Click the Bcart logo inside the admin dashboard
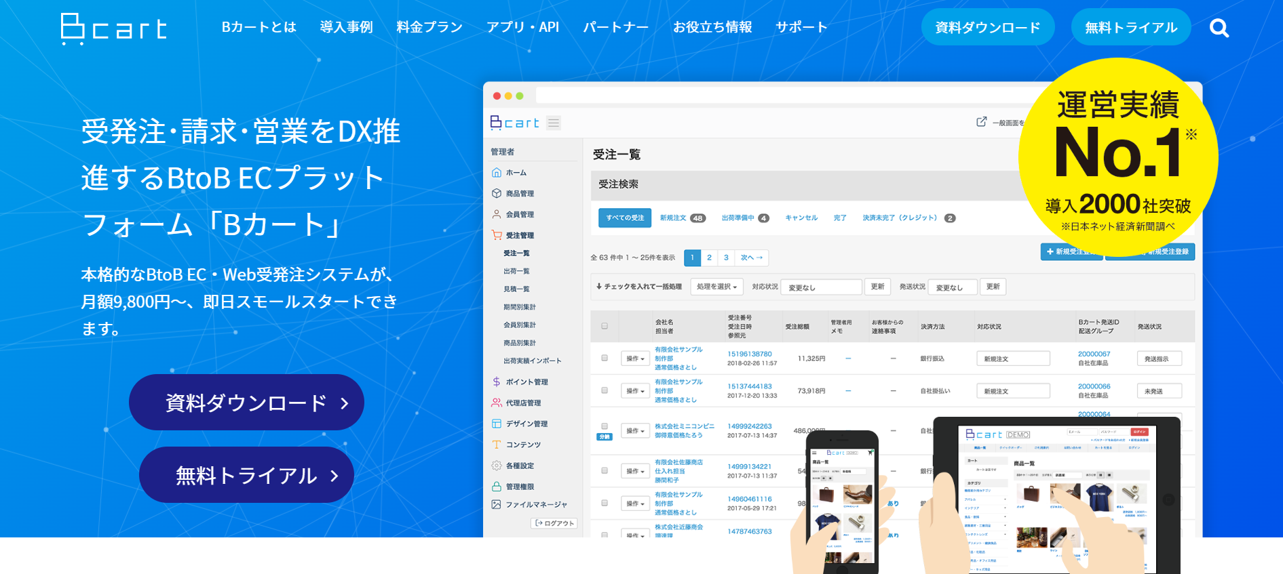The width and height of the screenshot is (1283, 574). (x=514, y=123)
